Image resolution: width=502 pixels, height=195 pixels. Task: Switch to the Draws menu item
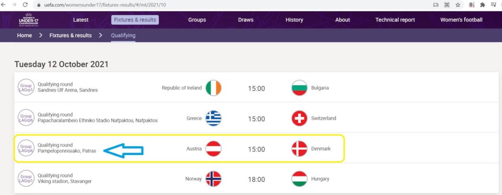tap(246, 20)
